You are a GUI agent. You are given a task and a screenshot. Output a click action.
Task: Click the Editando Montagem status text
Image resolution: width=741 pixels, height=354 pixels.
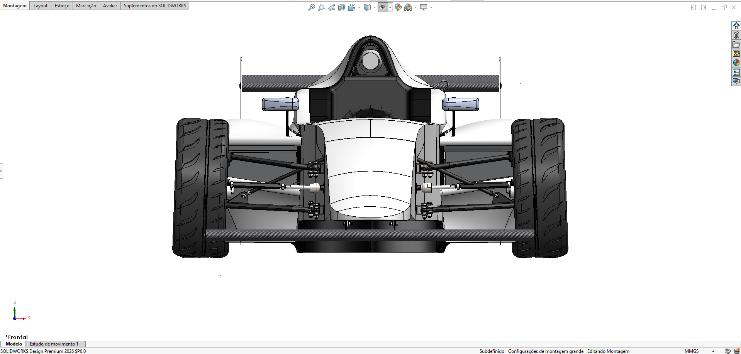click(x=608, y=351)
